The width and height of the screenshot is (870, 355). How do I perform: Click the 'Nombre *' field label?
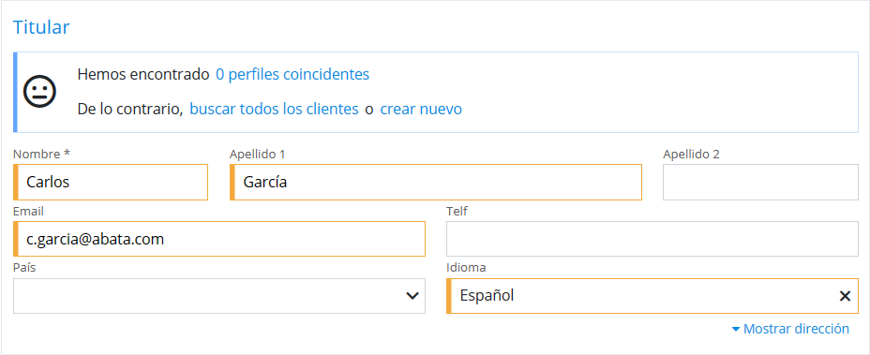(x=41, y=155)
